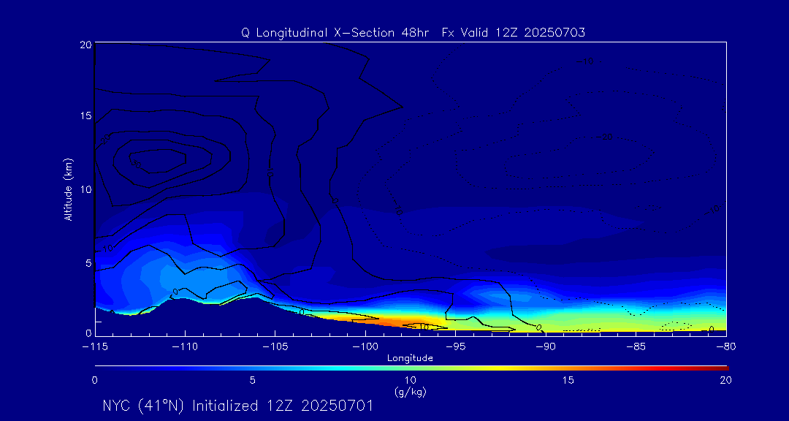Image resolution: width=789 pixels, height=421 pixels.
Task: Click the colorbar scale label "15"
Action: coord(568,380)
